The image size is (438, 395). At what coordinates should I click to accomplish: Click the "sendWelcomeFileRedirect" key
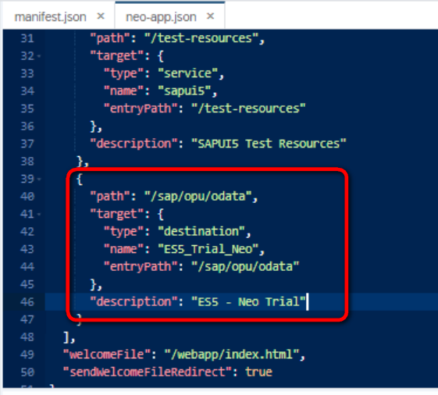tap(147, 372)
